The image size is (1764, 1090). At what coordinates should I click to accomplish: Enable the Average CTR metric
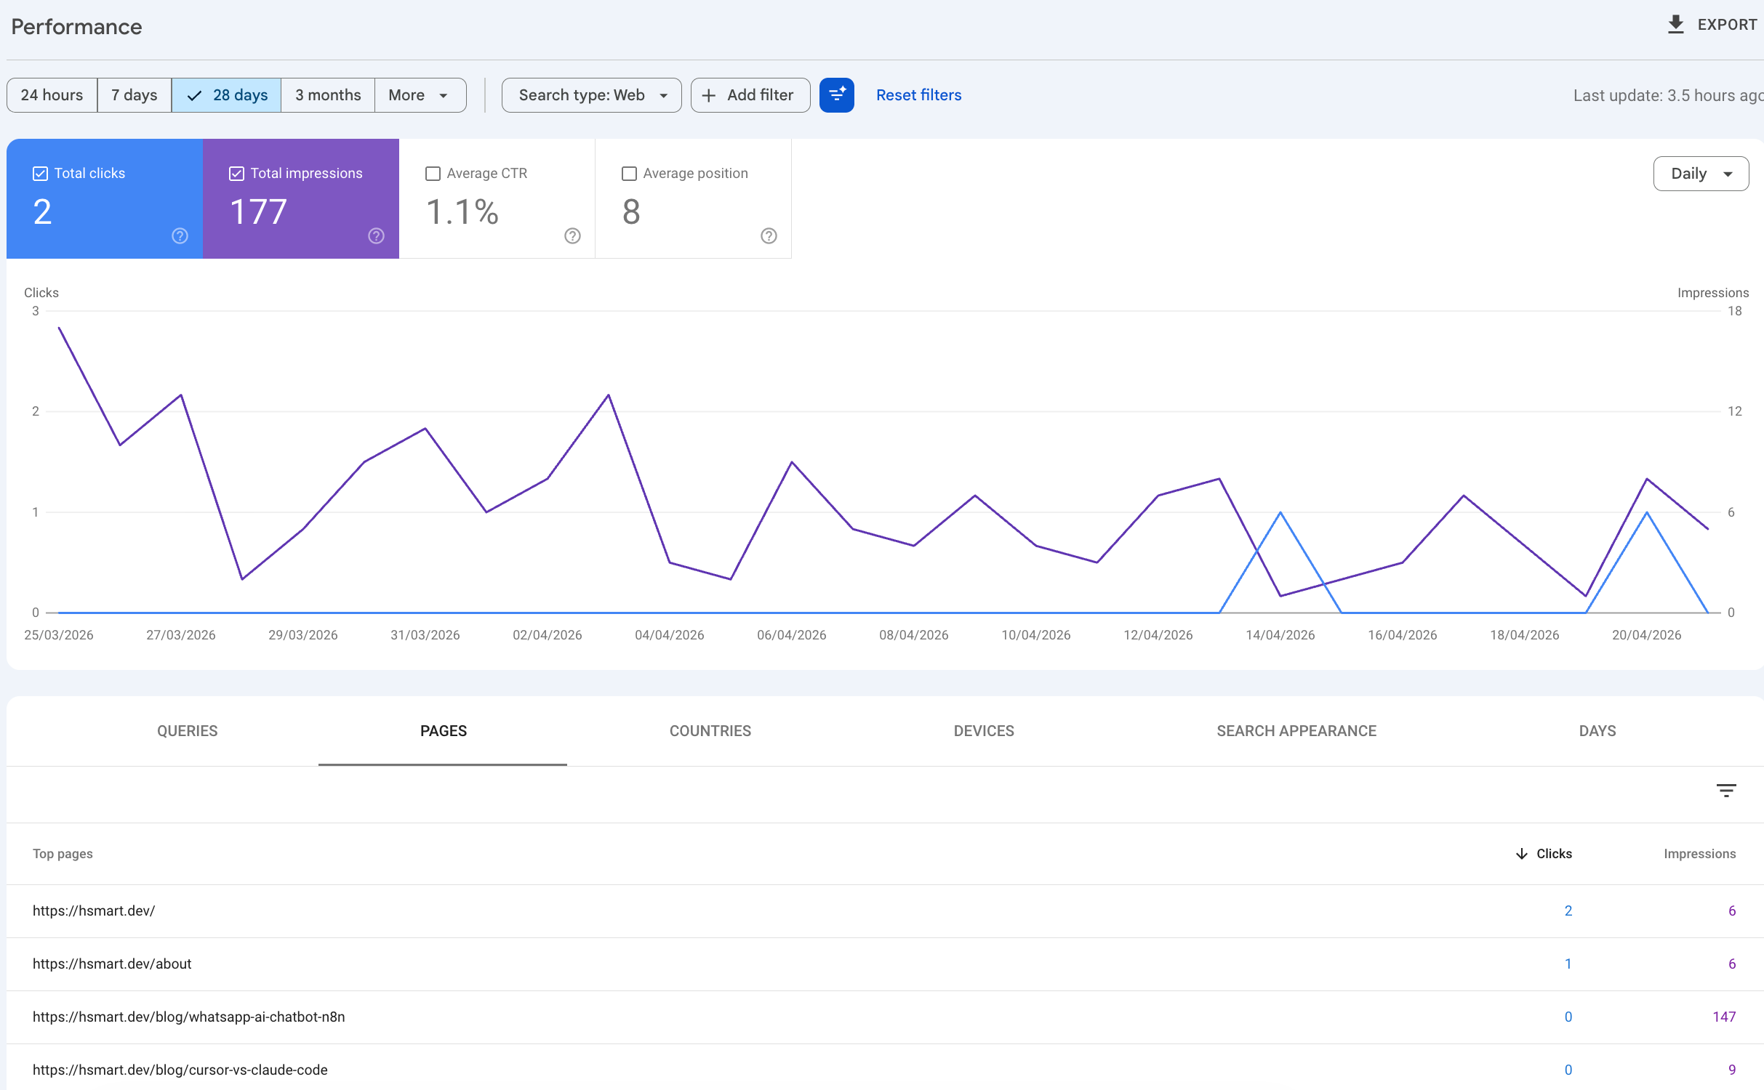433,173
